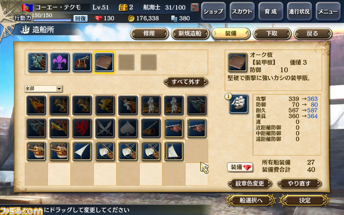
Task: Click the 紋章色変更 crest color button
Action: [x=249, y=183]
